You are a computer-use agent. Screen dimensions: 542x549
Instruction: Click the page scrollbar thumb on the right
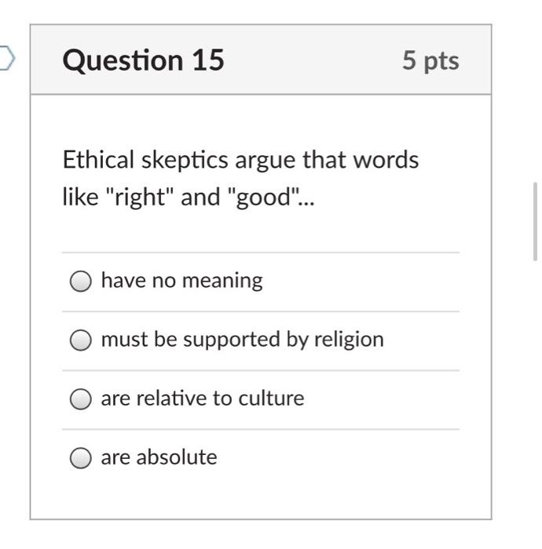pos(536,221)
